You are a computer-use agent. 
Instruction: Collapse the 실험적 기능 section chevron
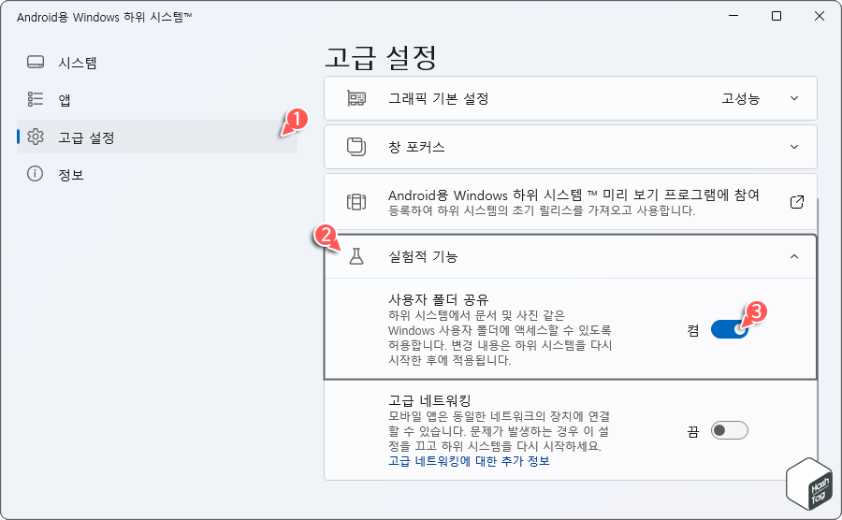pos(794,256)
